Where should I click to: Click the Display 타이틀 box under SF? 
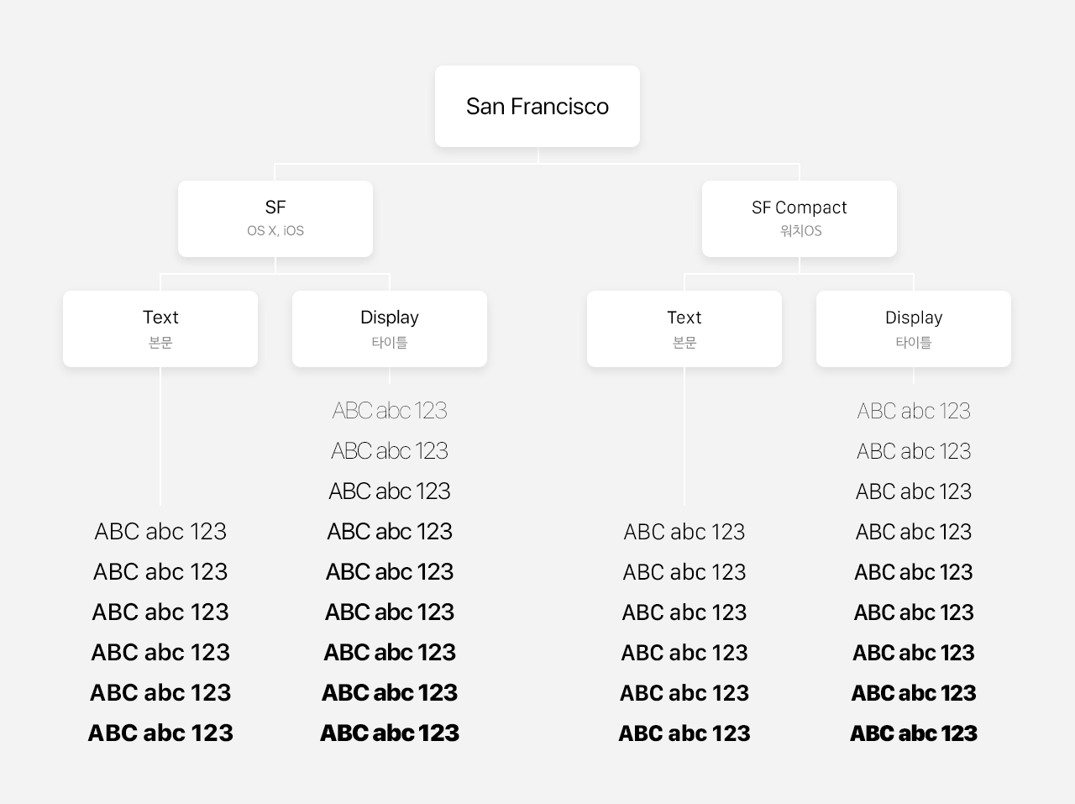click(x=390, y=328)
